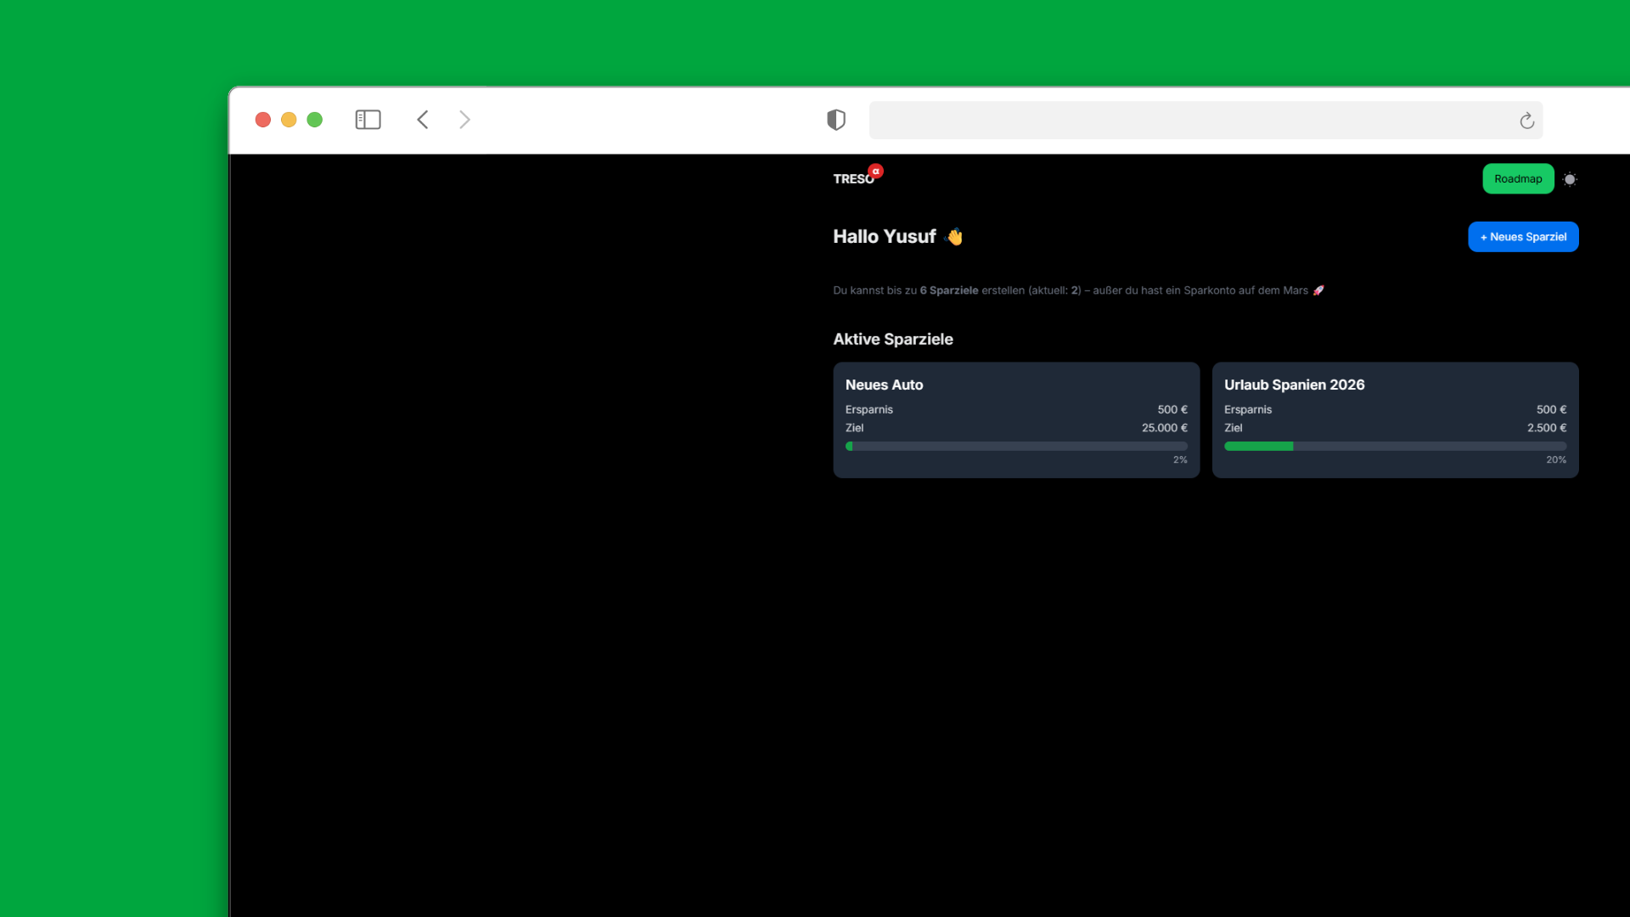
Task: Click the rocket emoji in the Sparziele hint
Action: pyautogui.click(x=1318, y=290)
